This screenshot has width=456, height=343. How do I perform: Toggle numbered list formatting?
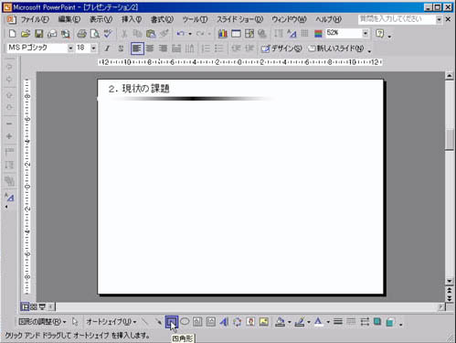(206, 48)
